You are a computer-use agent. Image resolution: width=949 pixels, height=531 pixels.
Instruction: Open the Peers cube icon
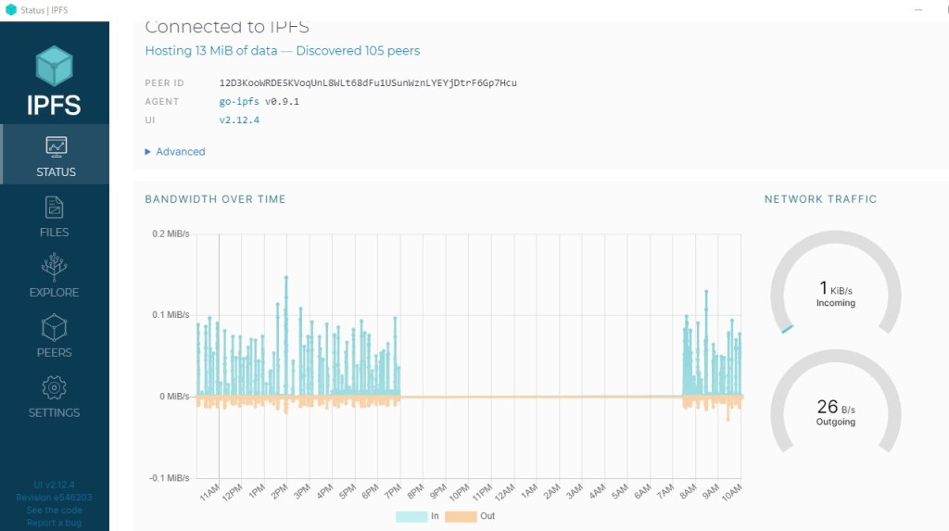point(55,327)
